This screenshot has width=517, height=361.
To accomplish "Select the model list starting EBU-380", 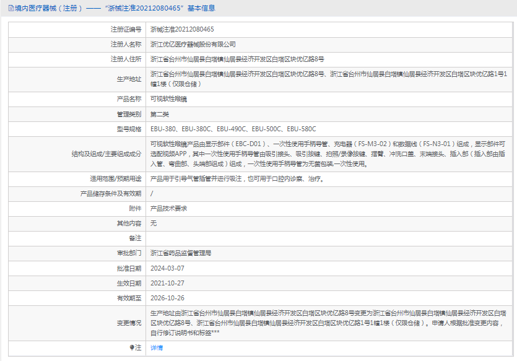I will pos(233,129).
